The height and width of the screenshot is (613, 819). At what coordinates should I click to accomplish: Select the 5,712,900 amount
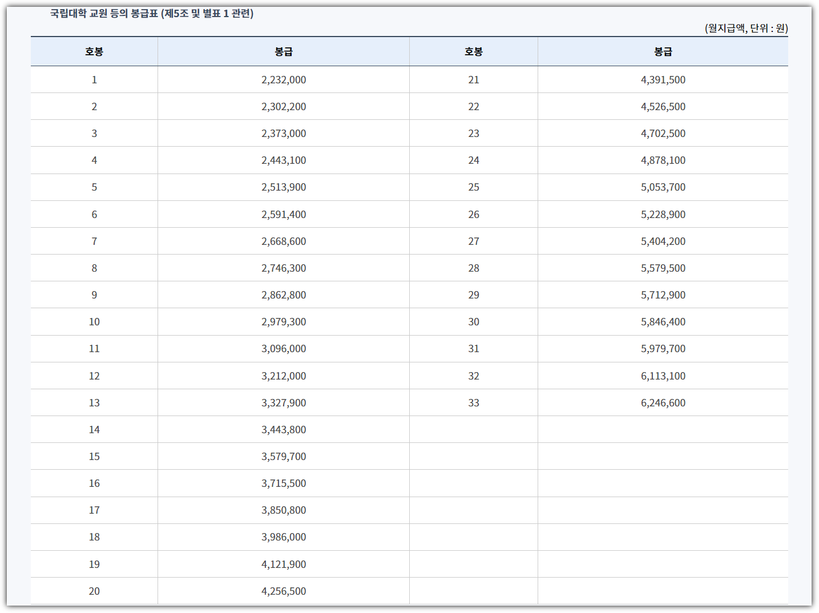tap(663, 295)
